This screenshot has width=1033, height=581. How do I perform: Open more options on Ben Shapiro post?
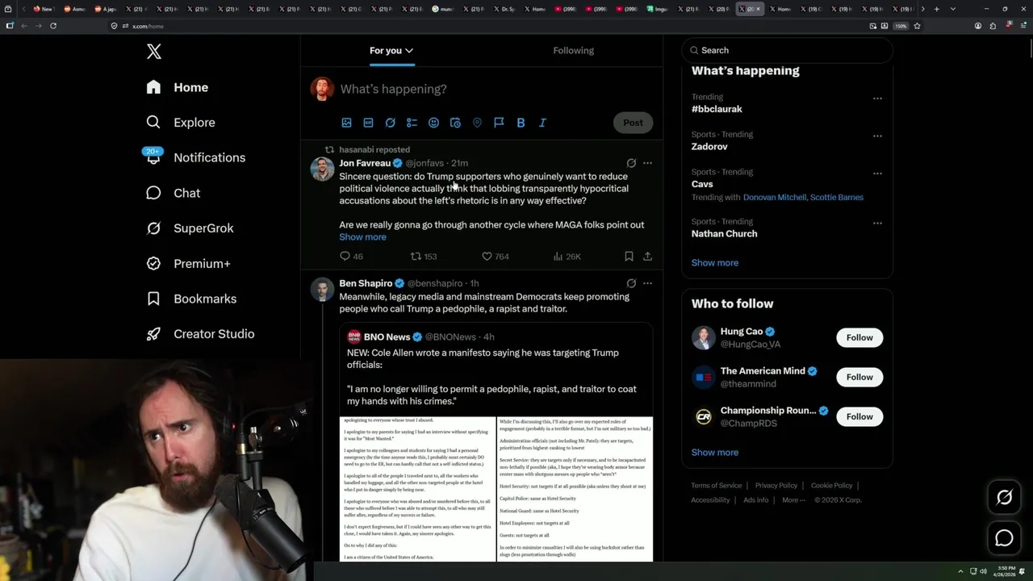647,283
